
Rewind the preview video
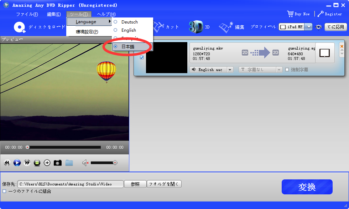[7, 163]
